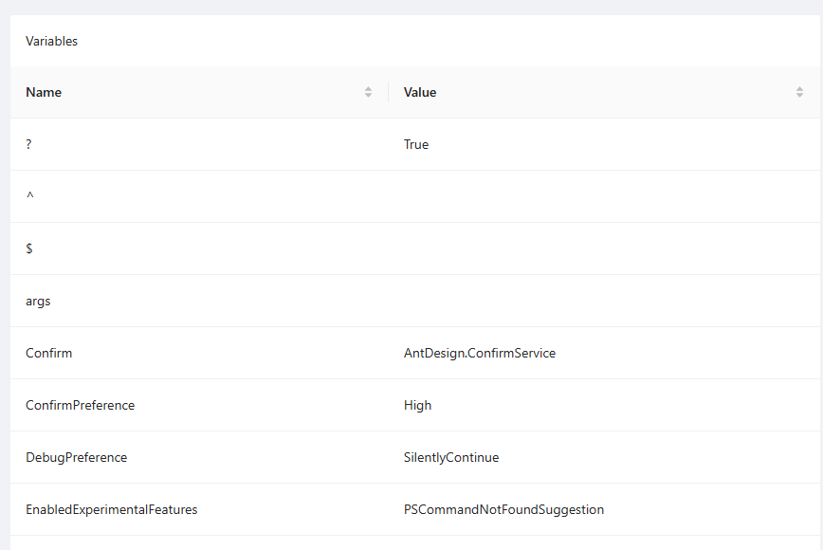Select the 'args' variable row
The height and width of the screenshot is (550, 823).
coord(414,301)
